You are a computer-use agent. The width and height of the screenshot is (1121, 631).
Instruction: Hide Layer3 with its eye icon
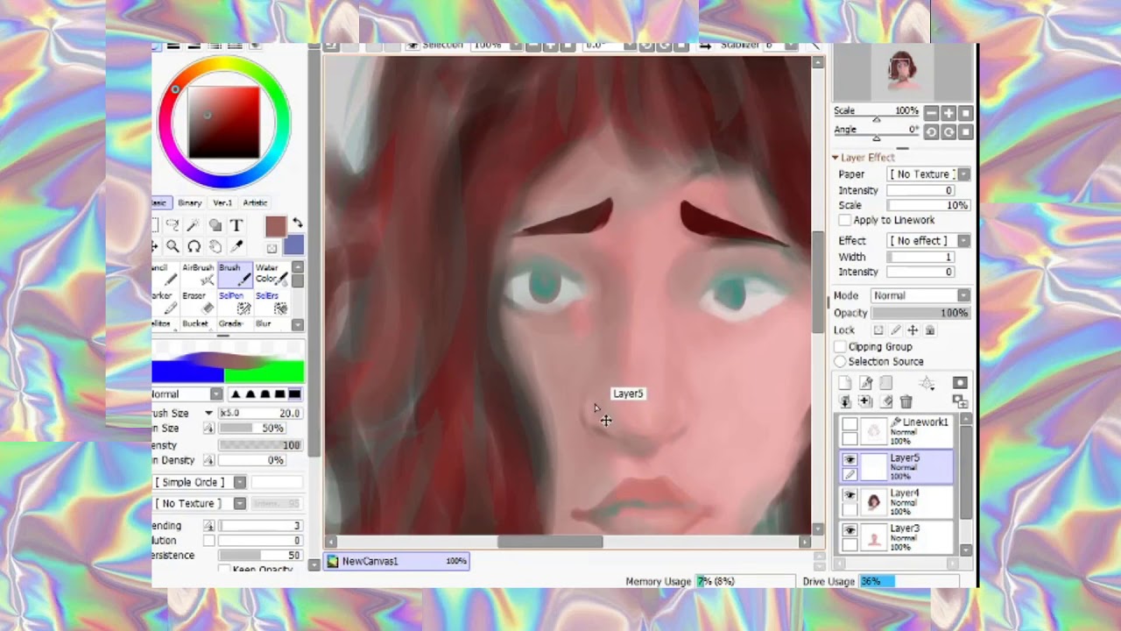click(x=850, y=530)
